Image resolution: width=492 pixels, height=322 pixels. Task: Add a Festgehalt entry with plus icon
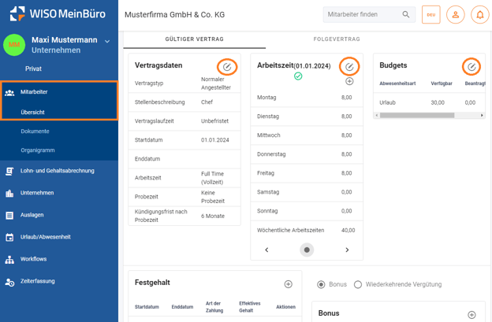[288, 284]
